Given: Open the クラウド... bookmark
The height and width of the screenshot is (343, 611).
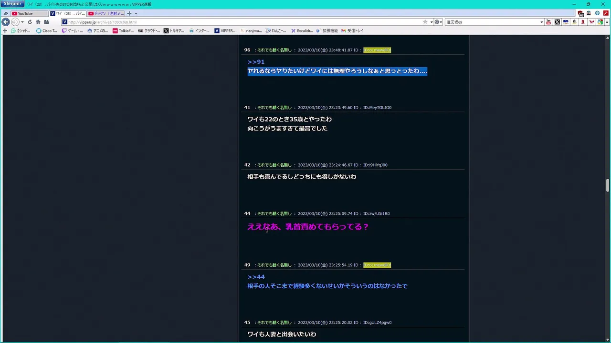Looking at the screenshot, I should pos(149,30).
